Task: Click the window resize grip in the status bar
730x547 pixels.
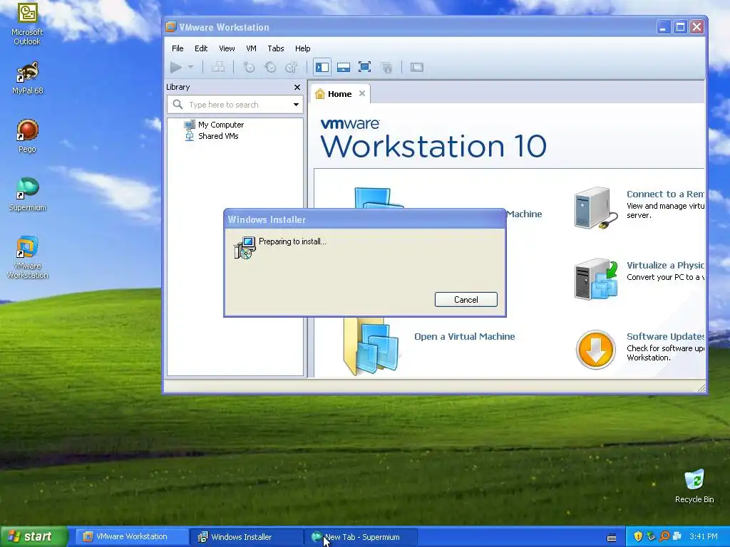Action: coord(701,387)
